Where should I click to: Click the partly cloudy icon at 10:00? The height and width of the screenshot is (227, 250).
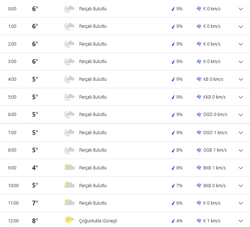pos(69,185)
